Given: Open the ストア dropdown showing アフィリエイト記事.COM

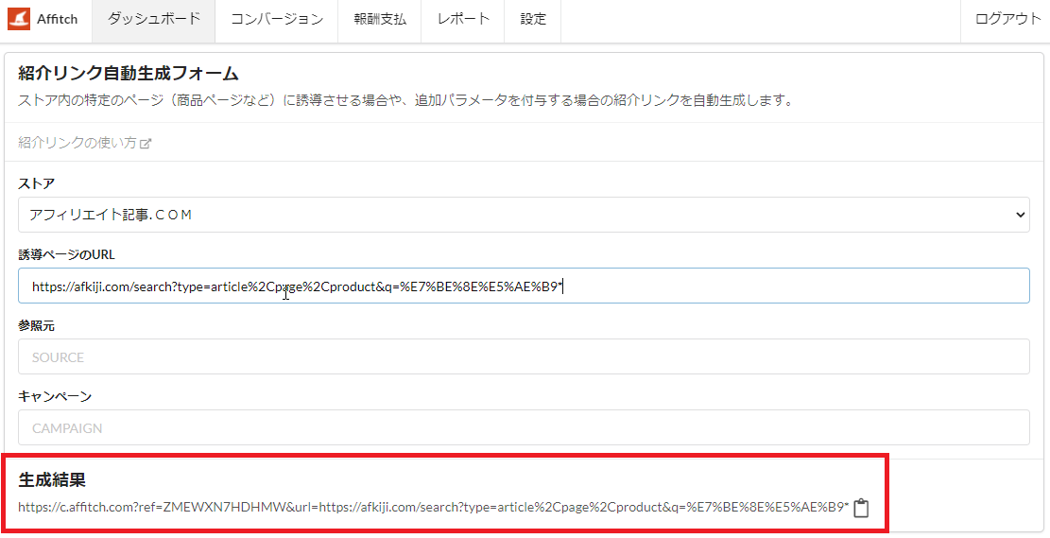Looking at the screenshot, I should tap(524, 215).
